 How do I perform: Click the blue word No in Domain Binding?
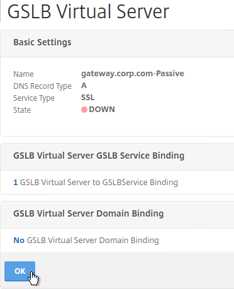(19, 241)
